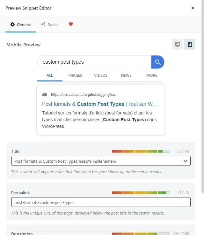The width and height of the screenshot is (204, 235).
Task: Expand the Title variables dropdown arrow
Action: tap(186, 161)
